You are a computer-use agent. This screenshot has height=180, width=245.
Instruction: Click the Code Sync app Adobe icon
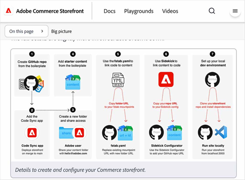32,133
